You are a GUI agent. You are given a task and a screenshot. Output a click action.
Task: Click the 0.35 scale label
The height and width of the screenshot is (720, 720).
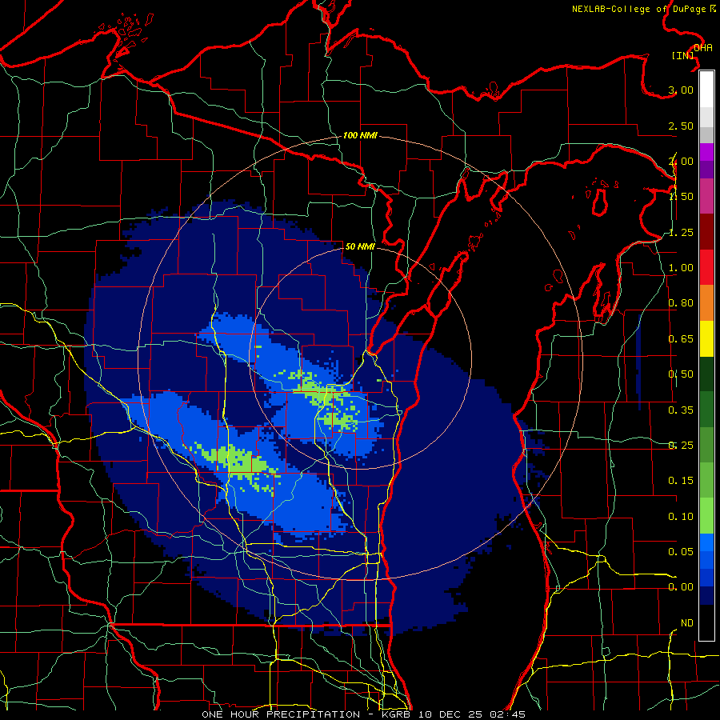[681, 410]
